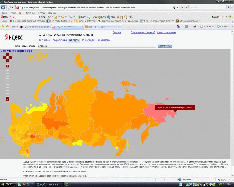
Task: Click Войти on the Yandex toolbar
Action: [x=82, y=17]
